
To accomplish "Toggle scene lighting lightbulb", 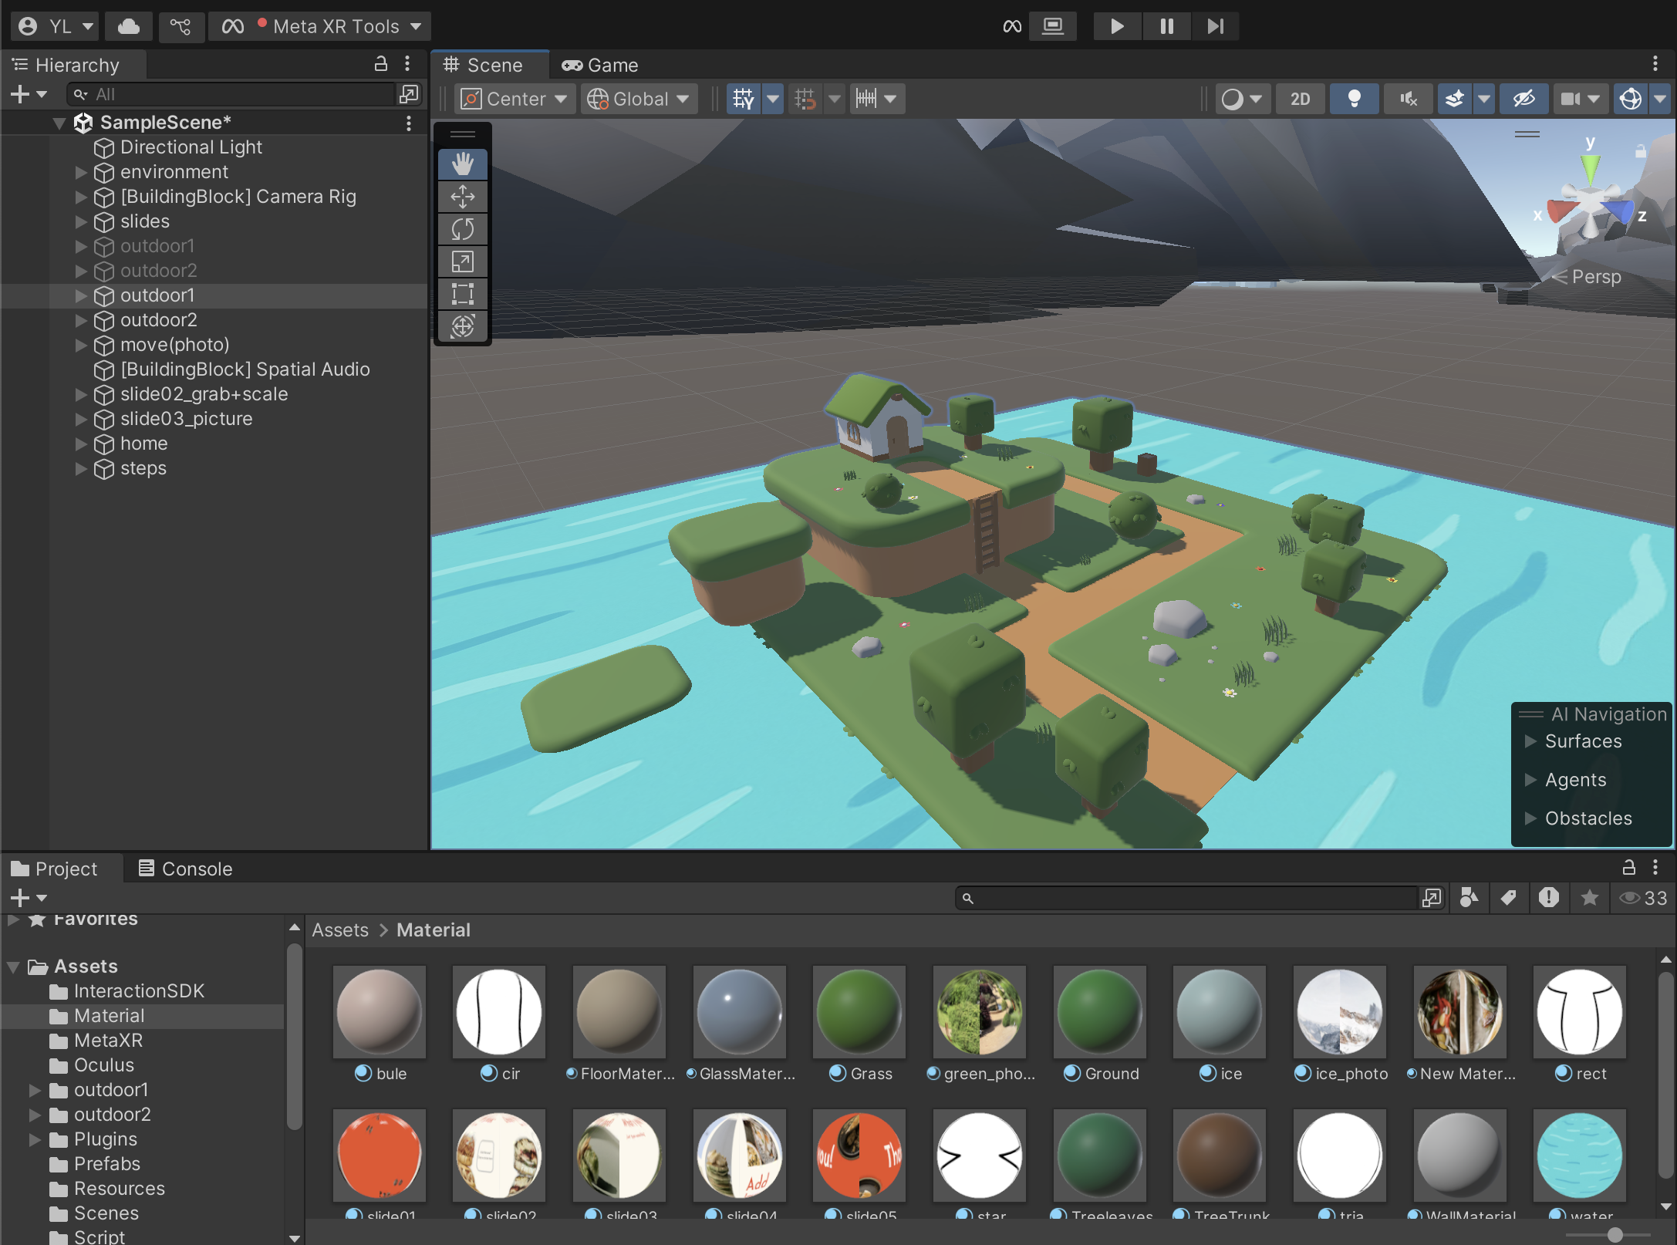I will [x=1353, y=99].
